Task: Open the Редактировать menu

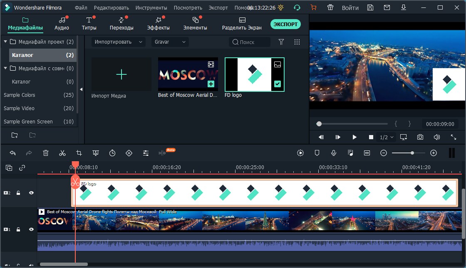Action: (x=112, y=8)
